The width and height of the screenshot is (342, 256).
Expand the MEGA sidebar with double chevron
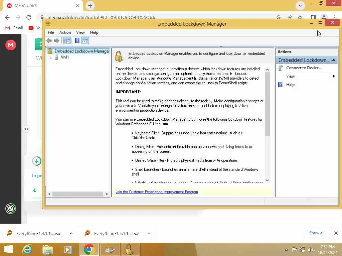point(26,129)
